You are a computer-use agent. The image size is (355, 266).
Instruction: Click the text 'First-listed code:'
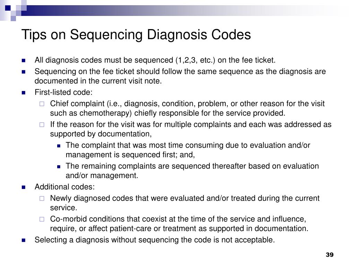[64, 92]
